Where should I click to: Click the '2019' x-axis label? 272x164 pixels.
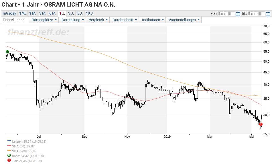(167, 137)
